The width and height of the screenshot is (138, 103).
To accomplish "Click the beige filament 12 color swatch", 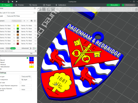I will (x=18, y=41).
